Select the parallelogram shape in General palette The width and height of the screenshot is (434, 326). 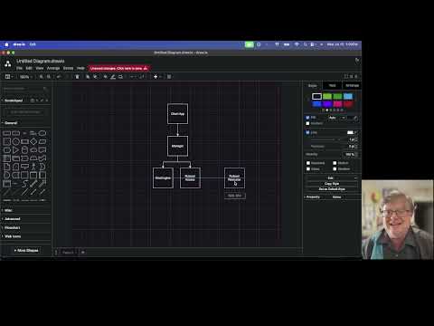click(42, 141)
